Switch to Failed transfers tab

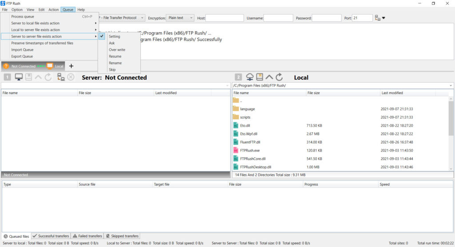[88, 236]
